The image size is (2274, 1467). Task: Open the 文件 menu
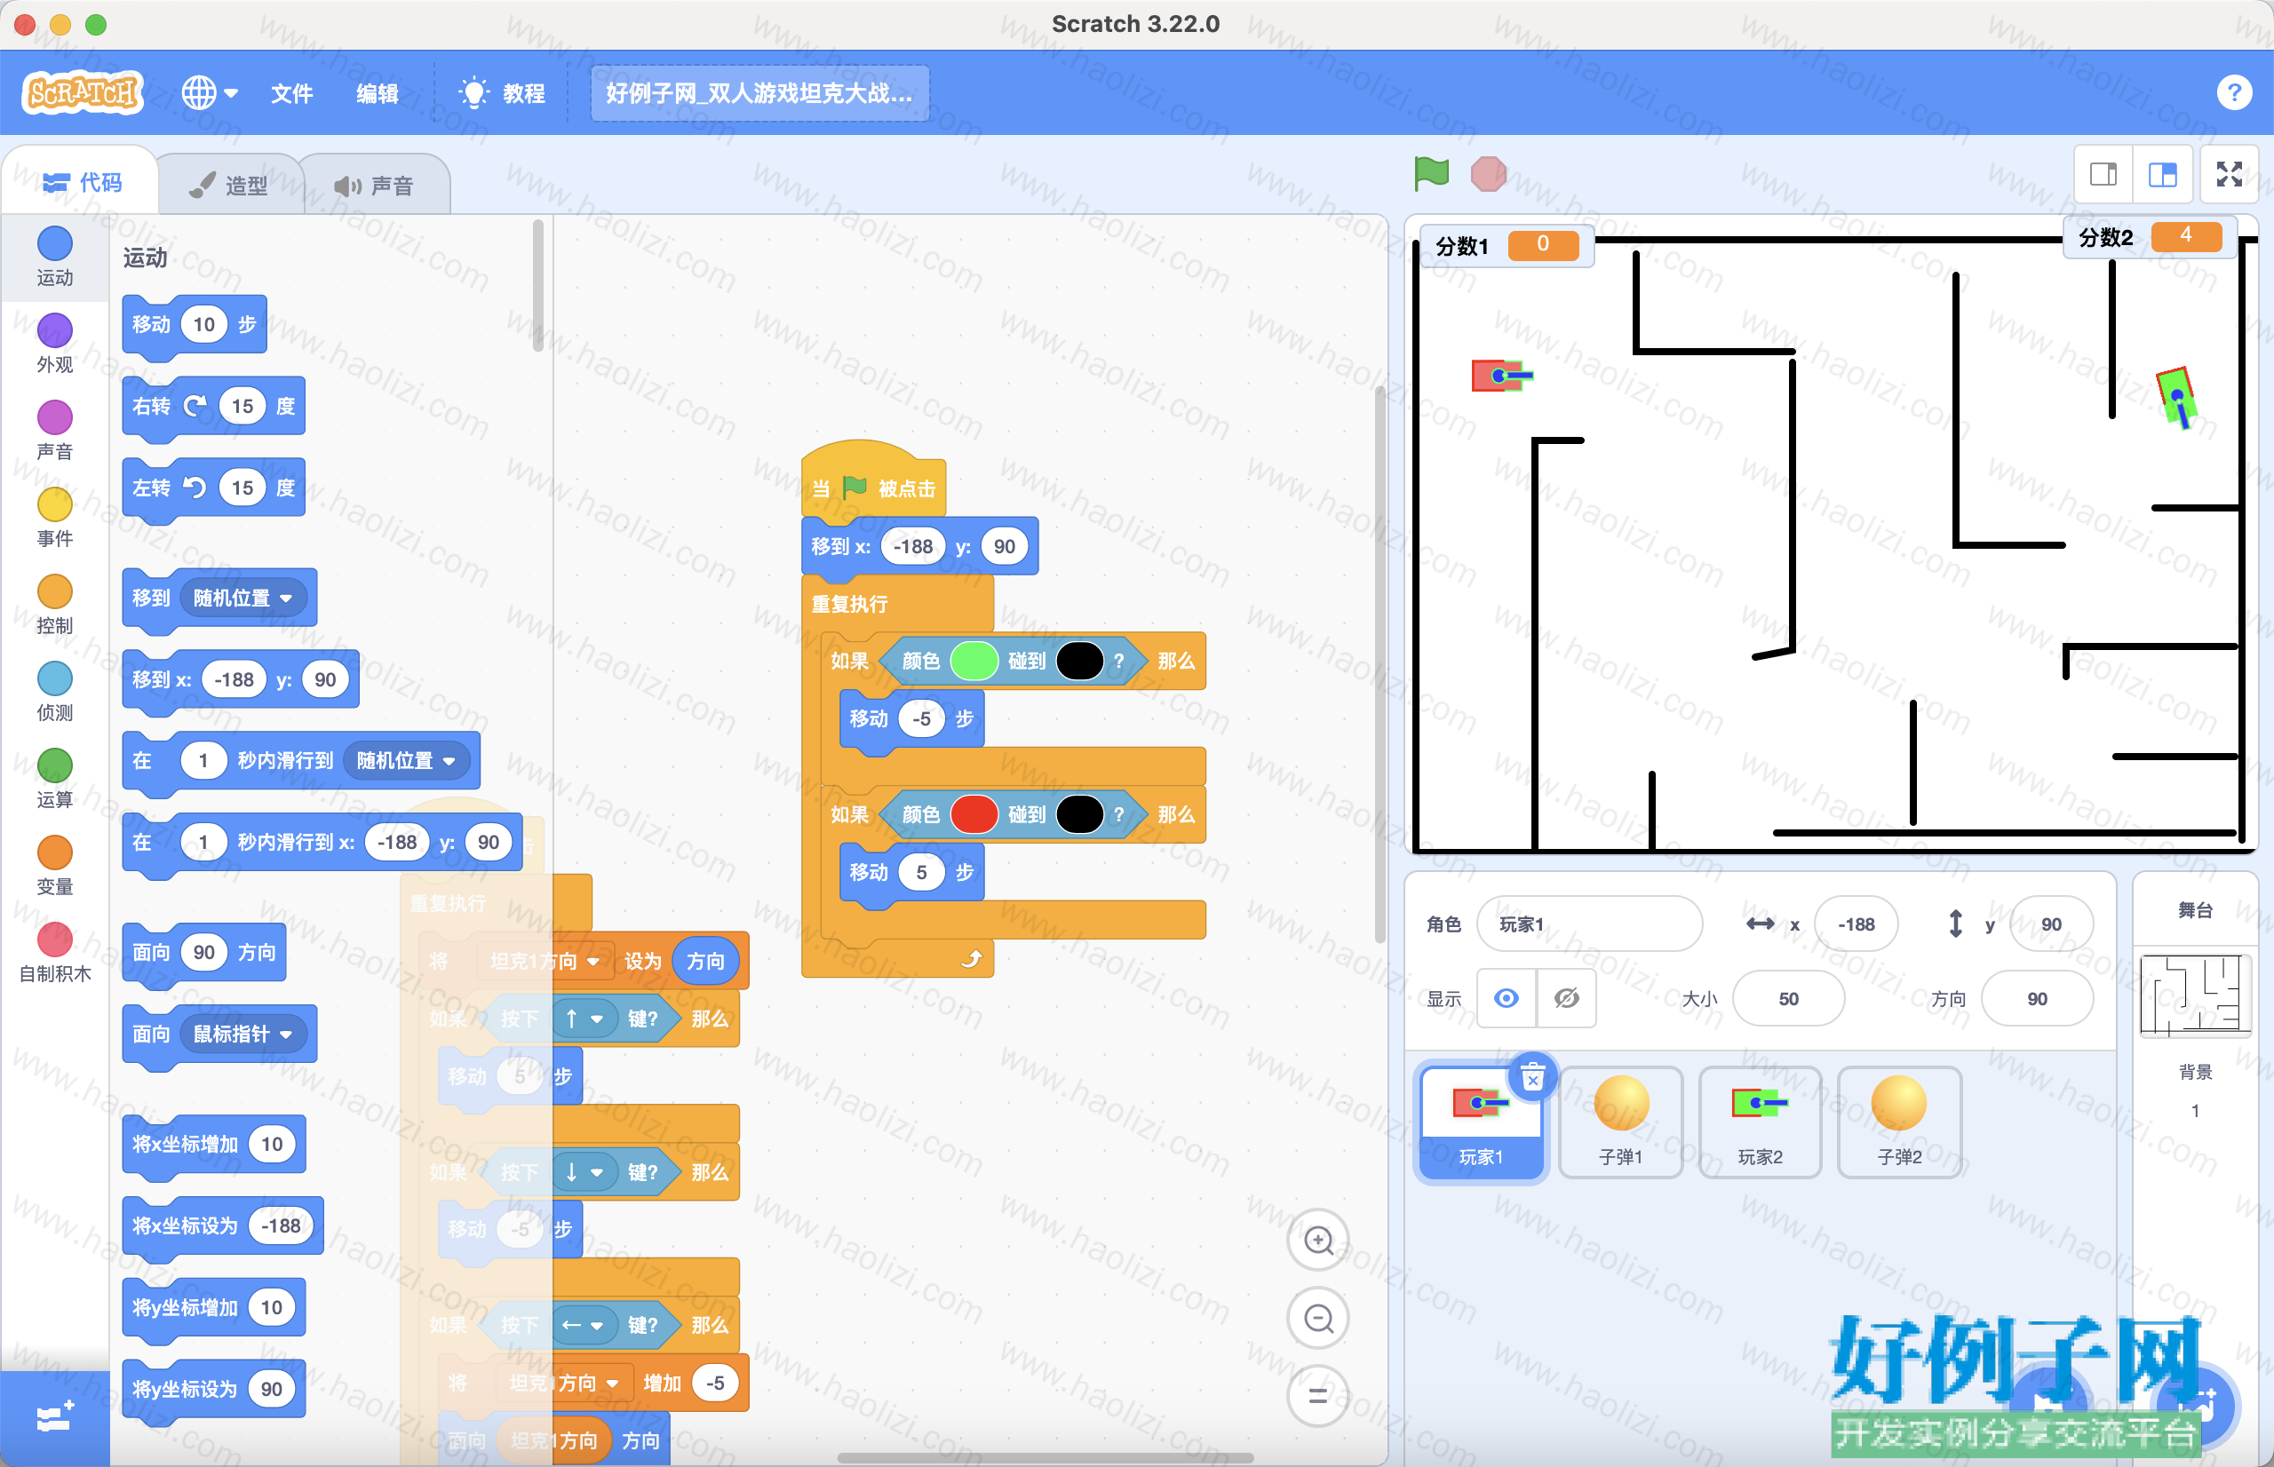[291, 93]
